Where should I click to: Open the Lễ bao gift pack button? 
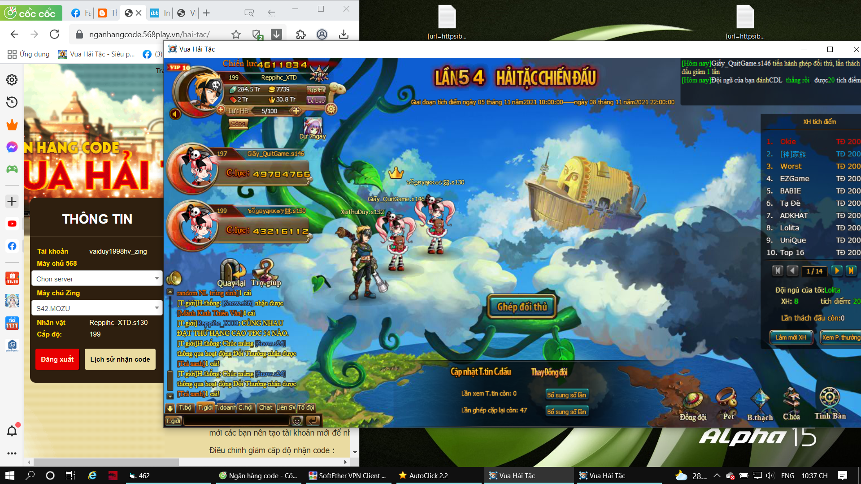click(316, 100)
